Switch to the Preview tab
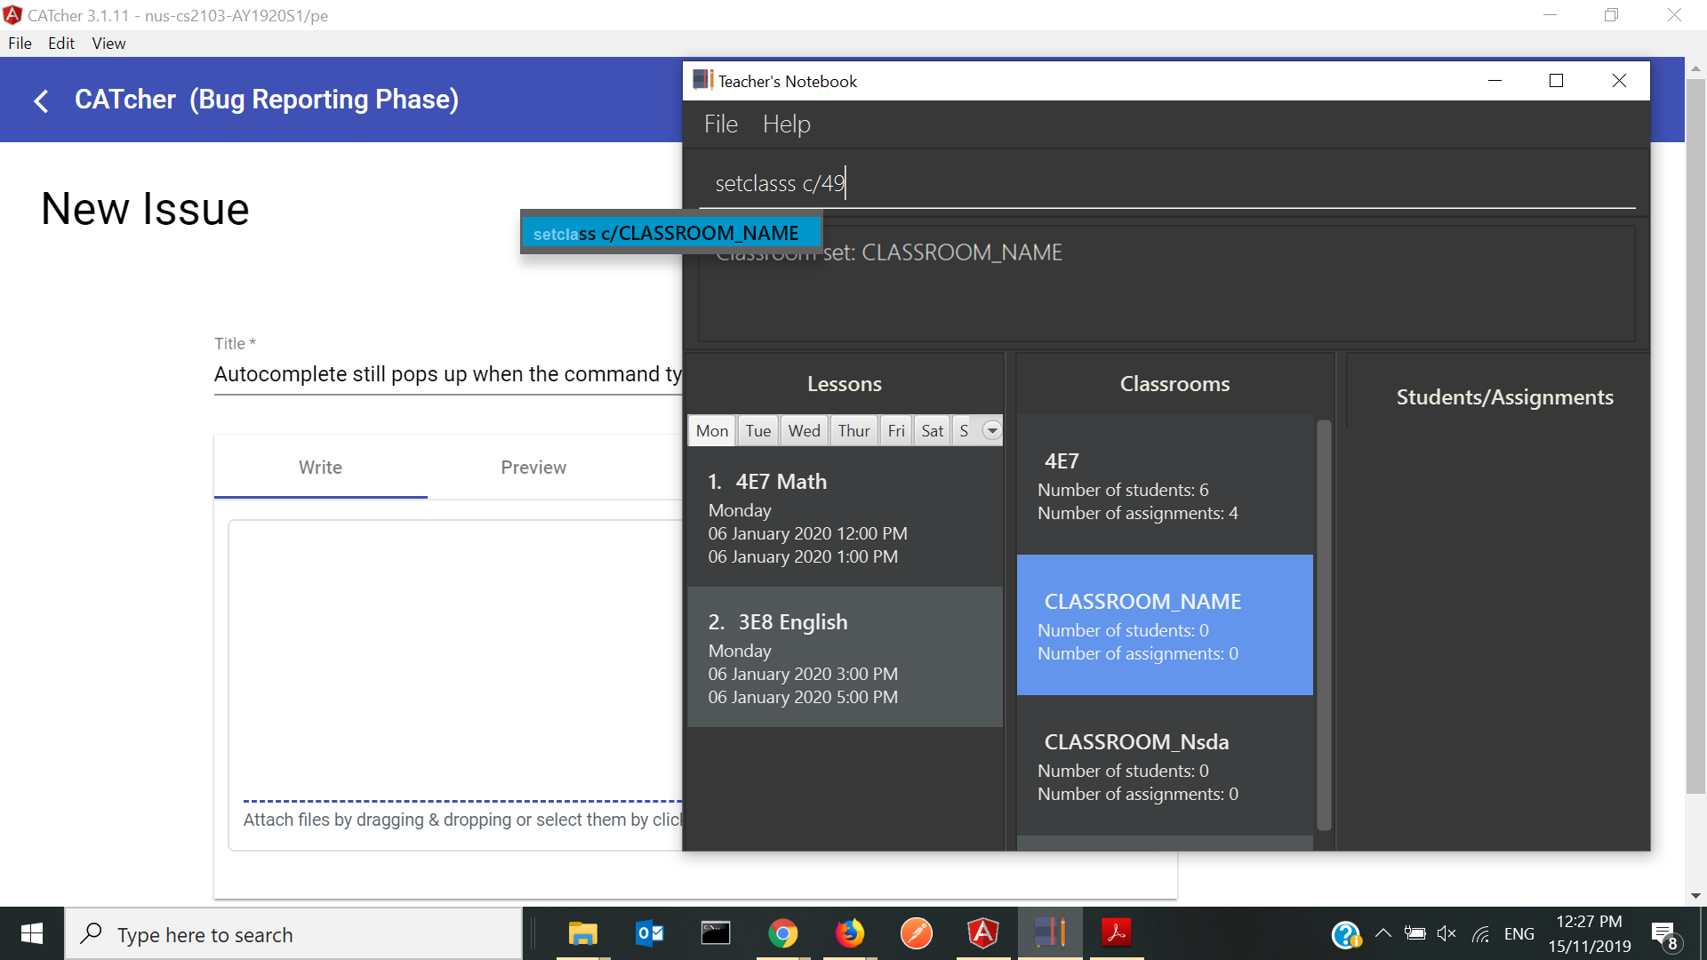1707x960 pixels. [533, 468]
